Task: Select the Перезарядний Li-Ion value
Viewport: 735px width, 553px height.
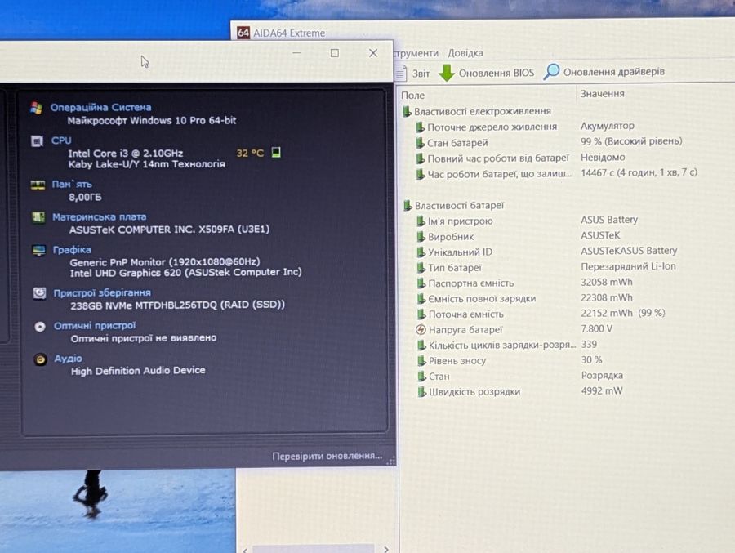Action: (x=628, y=266)
